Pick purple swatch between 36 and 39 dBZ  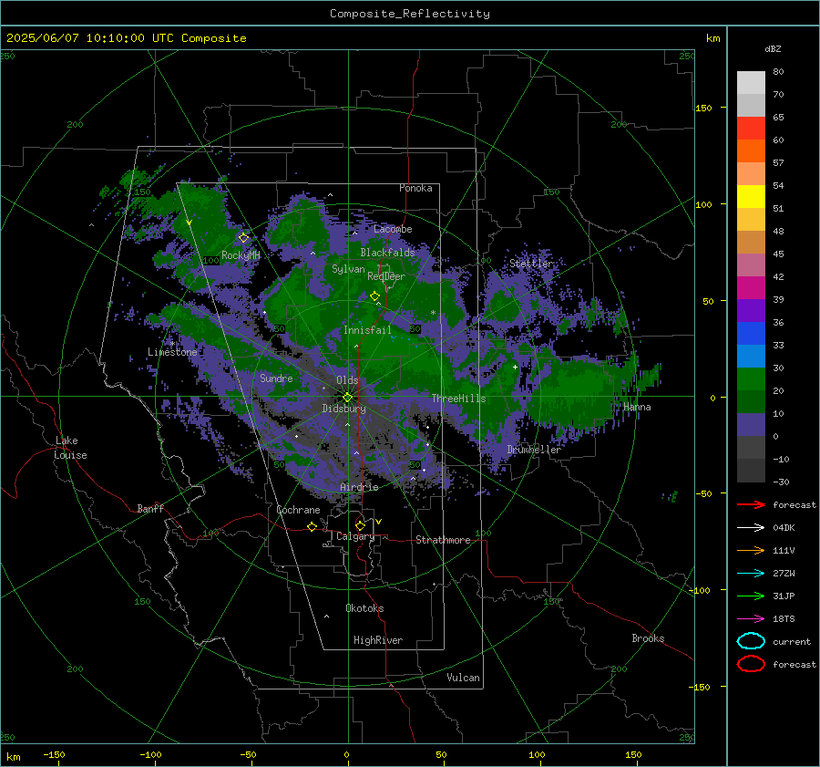point(751,311)
